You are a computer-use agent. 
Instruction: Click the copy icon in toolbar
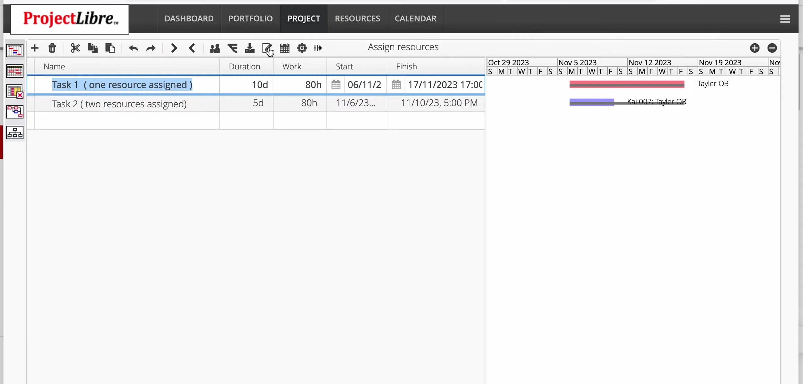pyautogui.click(x=93, y=48)
